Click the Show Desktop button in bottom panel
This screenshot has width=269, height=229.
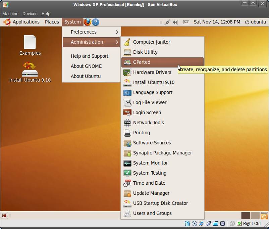tap(4, 216)
